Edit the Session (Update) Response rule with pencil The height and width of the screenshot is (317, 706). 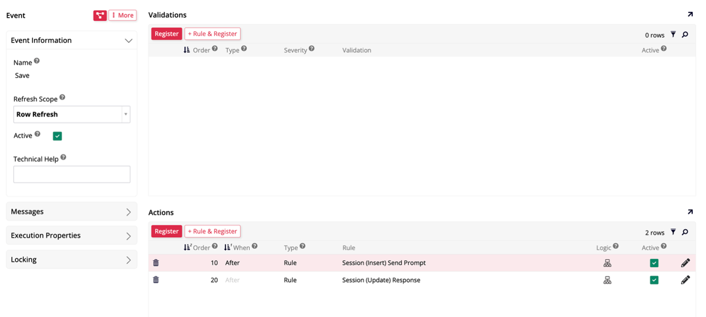[x=685, y=280]
